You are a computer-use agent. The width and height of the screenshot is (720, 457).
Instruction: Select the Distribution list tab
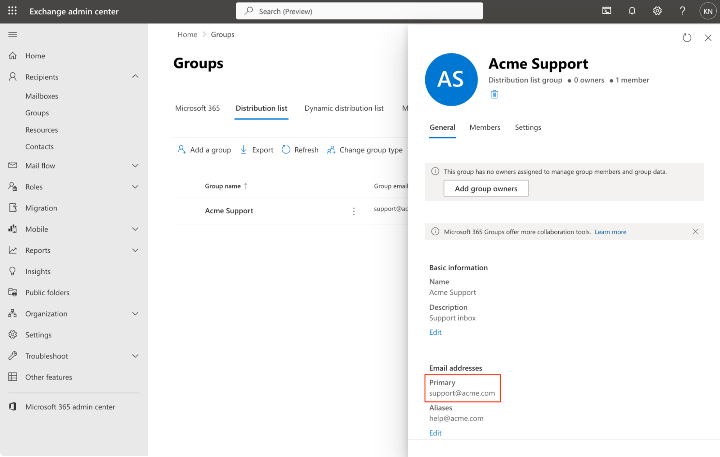261,108
